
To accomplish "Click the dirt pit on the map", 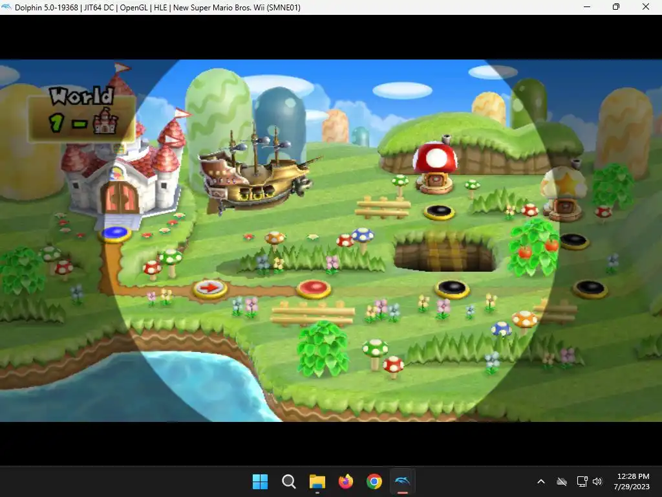I will tap(445, 252).
